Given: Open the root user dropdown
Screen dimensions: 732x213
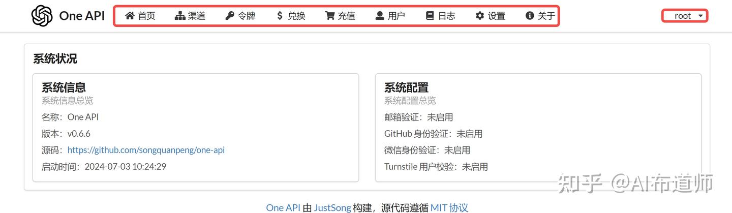Looking at the screenshot, I should [683, 16].
